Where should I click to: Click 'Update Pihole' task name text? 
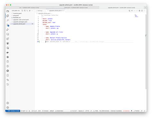pyautogui.click(x=55, y=26)
